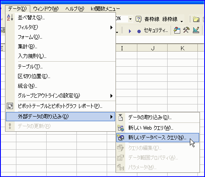Select テーブル(T)... menu entry
This screenshot has width=205, height=177.
pos(60,67)
